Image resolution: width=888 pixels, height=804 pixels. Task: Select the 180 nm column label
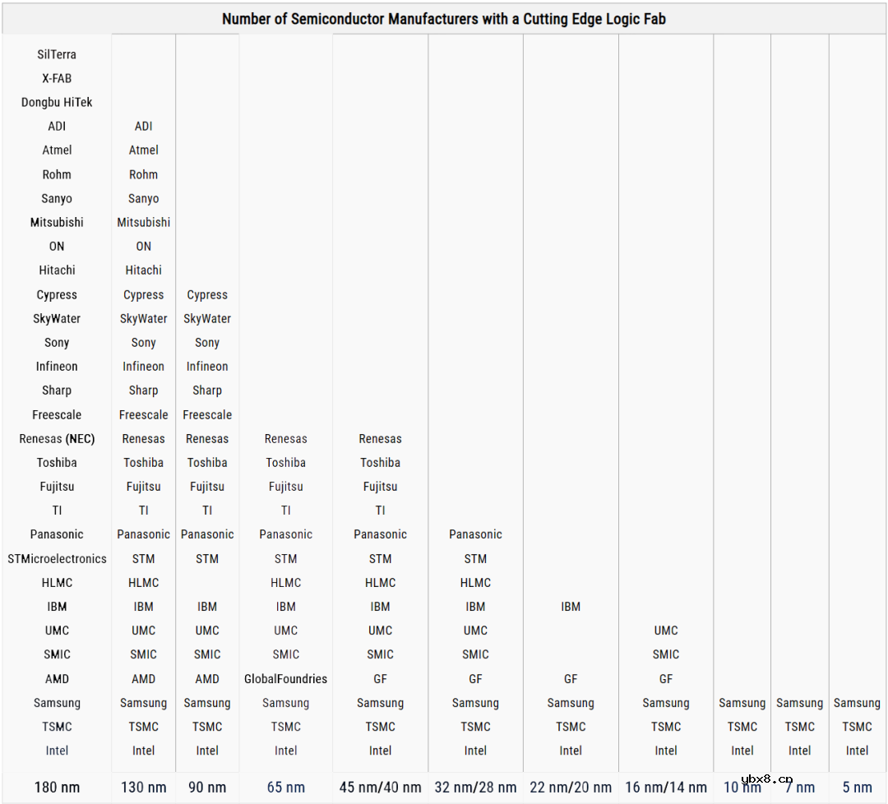point(57,787)
